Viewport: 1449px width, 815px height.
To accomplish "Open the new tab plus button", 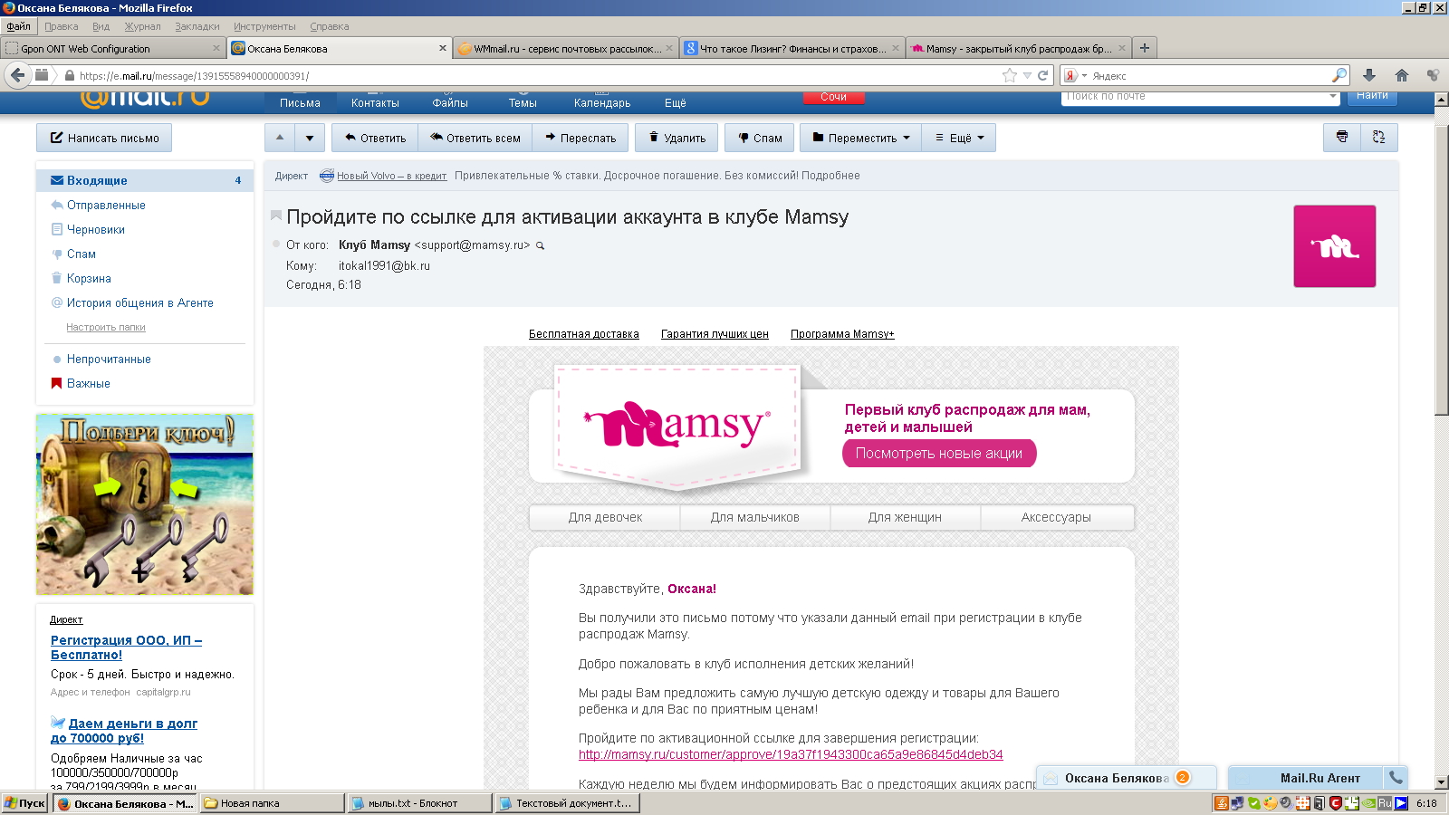I will pos(1145,48).
